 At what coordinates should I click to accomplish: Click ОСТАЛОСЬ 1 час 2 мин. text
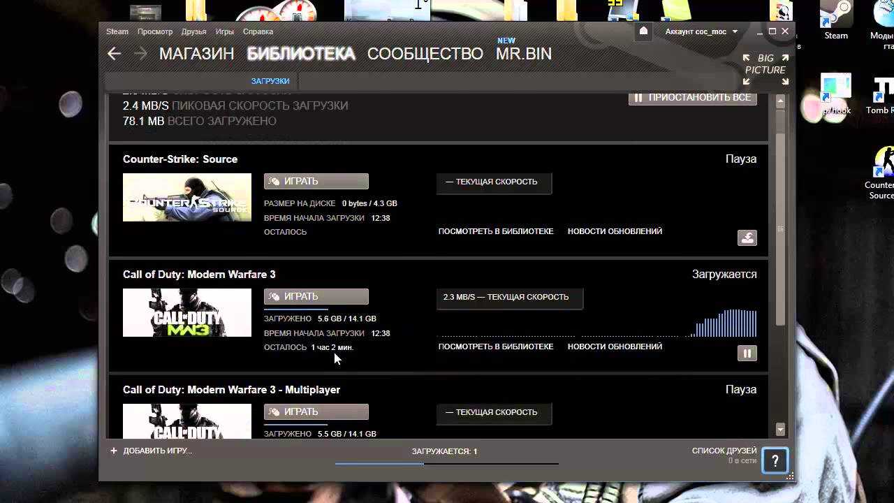[309, 347]
